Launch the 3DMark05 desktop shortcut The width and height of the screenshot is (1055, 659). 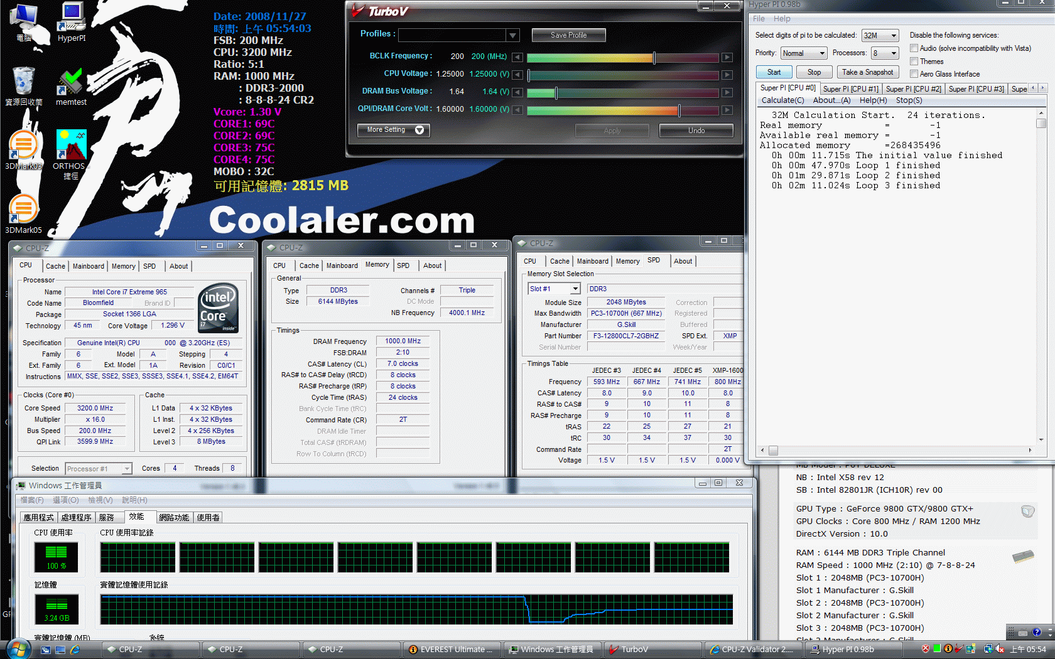tap(23, 214)
